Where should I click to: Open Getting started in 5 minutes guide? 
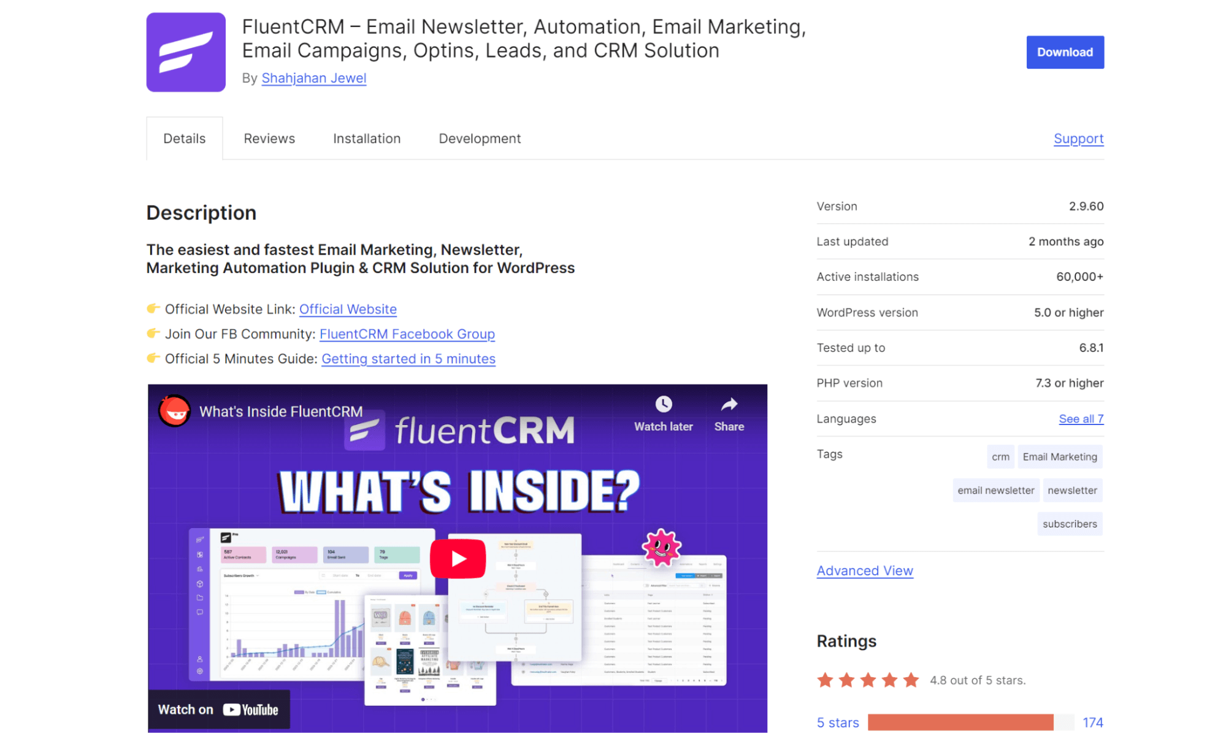(x=408, y=359)
